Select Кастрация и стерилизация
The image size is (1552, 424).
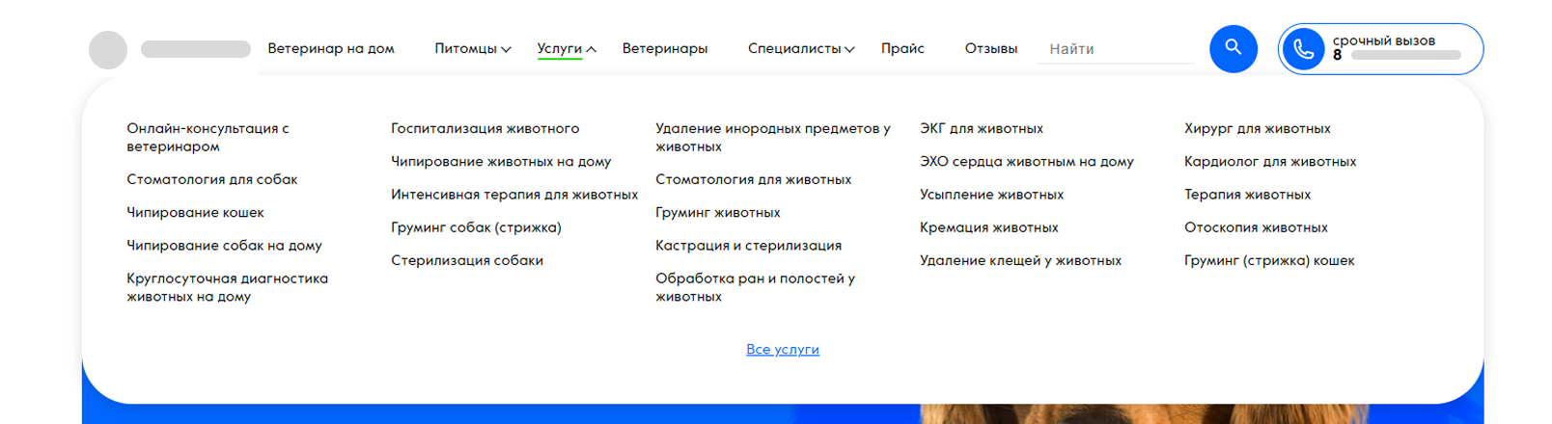[749, 246]
